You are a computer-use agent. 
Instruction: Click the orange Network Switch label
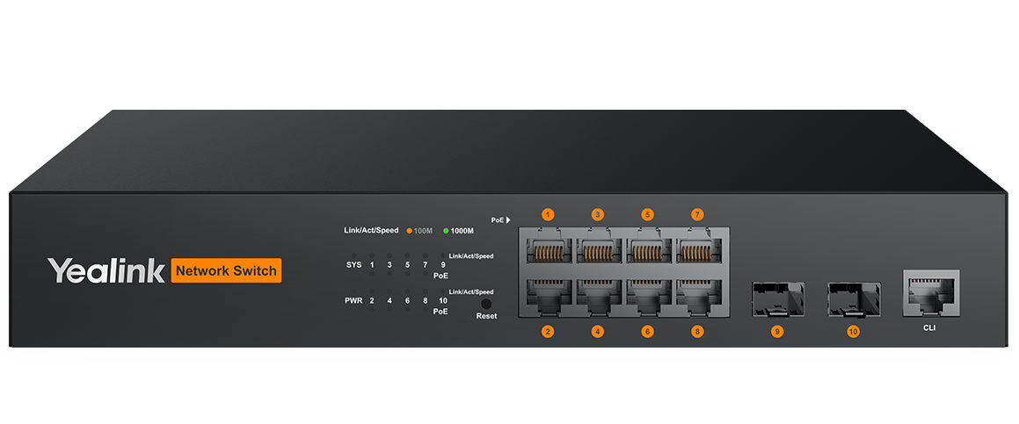click(226, 270)
